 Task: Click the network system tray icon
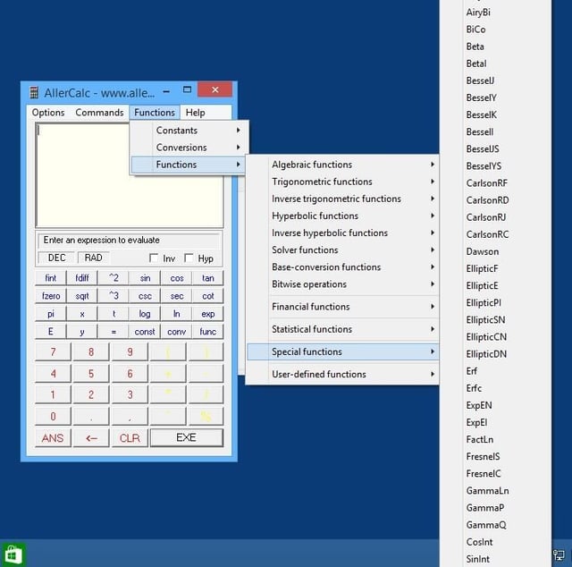pyautogui.click(x=559, y=555)
